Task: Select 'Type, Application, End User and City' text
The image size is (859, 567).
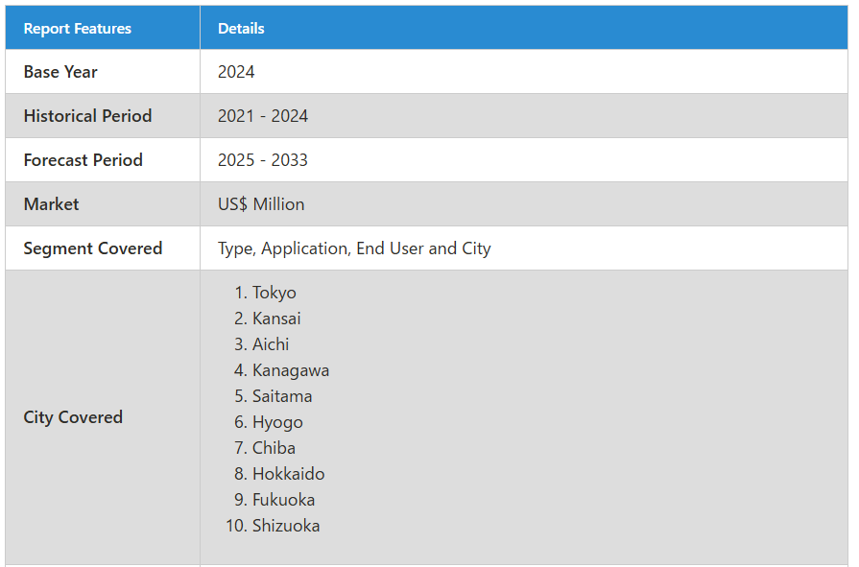Action: click(354, 248)
